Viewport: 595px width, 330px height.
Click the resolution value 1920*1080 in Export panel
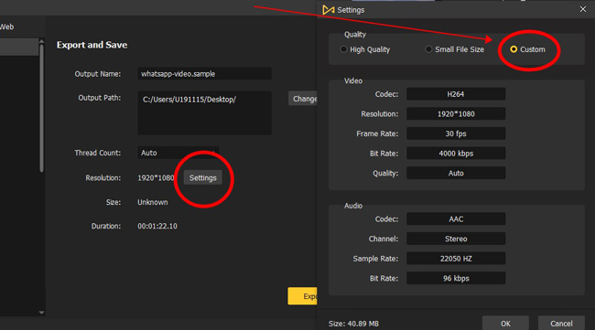[x=156, y=177]
